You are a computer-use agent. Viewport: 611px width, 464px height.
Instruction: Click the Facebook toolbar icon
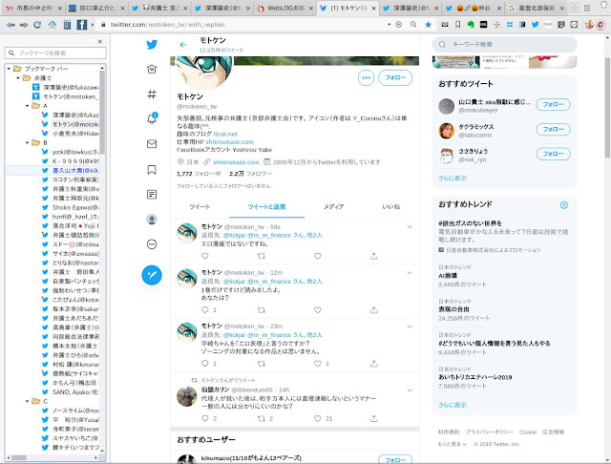tap(82, 25)
